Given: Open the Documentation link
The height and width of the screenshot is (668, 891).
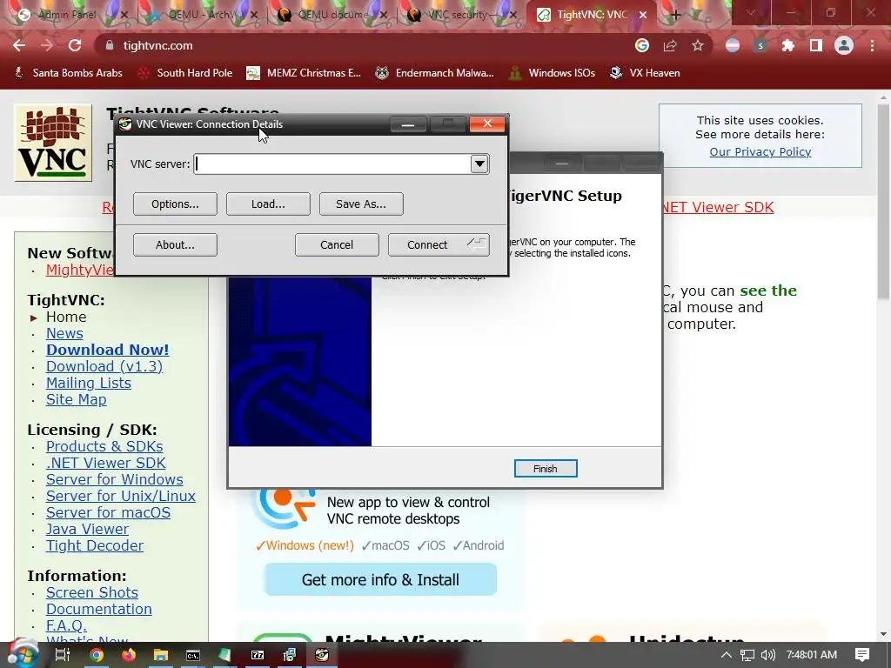Looking at the screenshot, I should pyautogui.click(x=99, y=609).
